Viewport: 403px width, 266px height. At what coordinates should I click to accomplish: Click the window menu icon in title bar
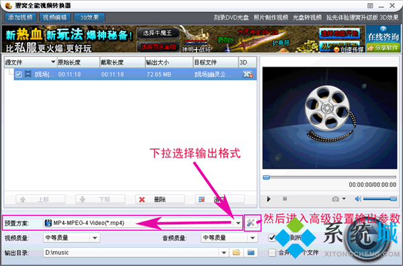tap(370, 5)
